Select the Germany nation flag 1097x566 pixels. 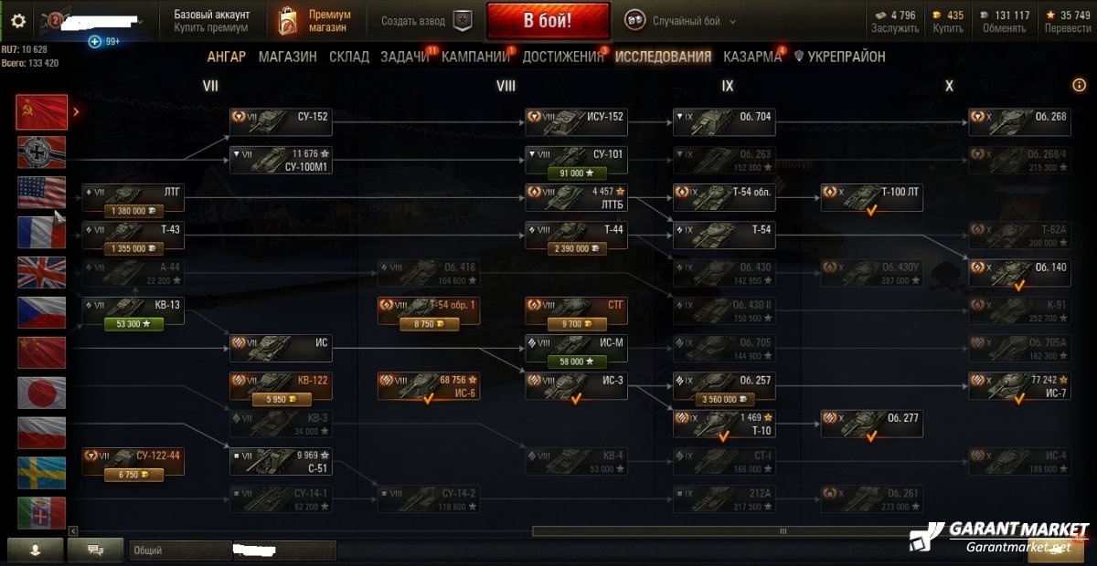pos(42,152)
